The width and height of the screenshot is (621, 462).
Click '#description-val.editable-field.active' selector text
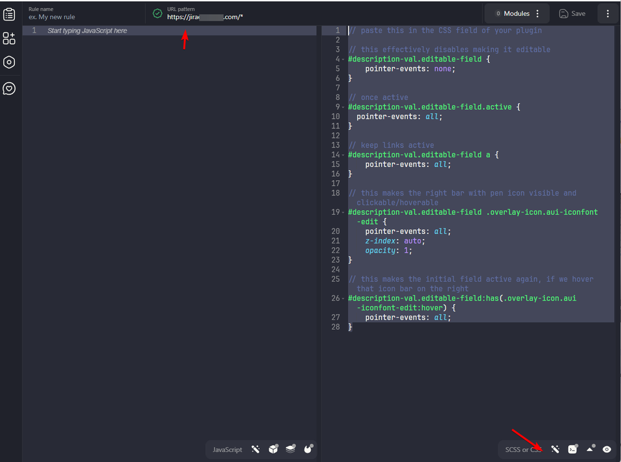[x=430, y=107]
